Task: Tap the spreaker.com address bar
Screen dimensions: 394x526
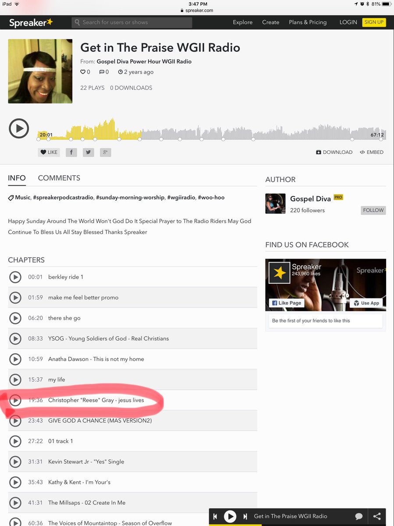Action: [197, 11]
